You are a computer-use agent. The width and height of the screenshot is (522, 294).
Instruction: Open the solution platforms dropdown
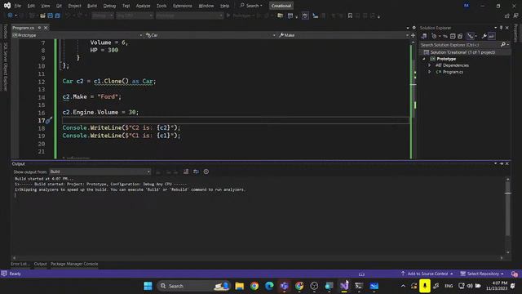pos(135,16)
